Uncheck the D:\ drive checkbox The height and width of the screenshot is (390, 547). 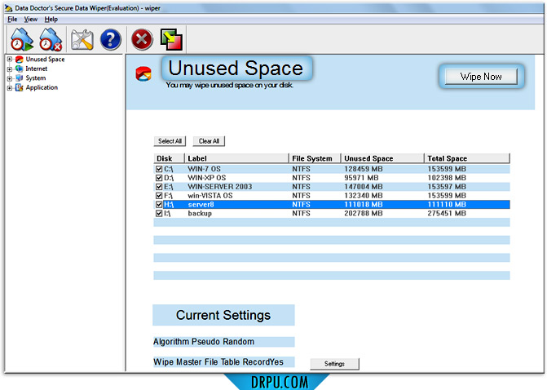click(x=159, y=178)
